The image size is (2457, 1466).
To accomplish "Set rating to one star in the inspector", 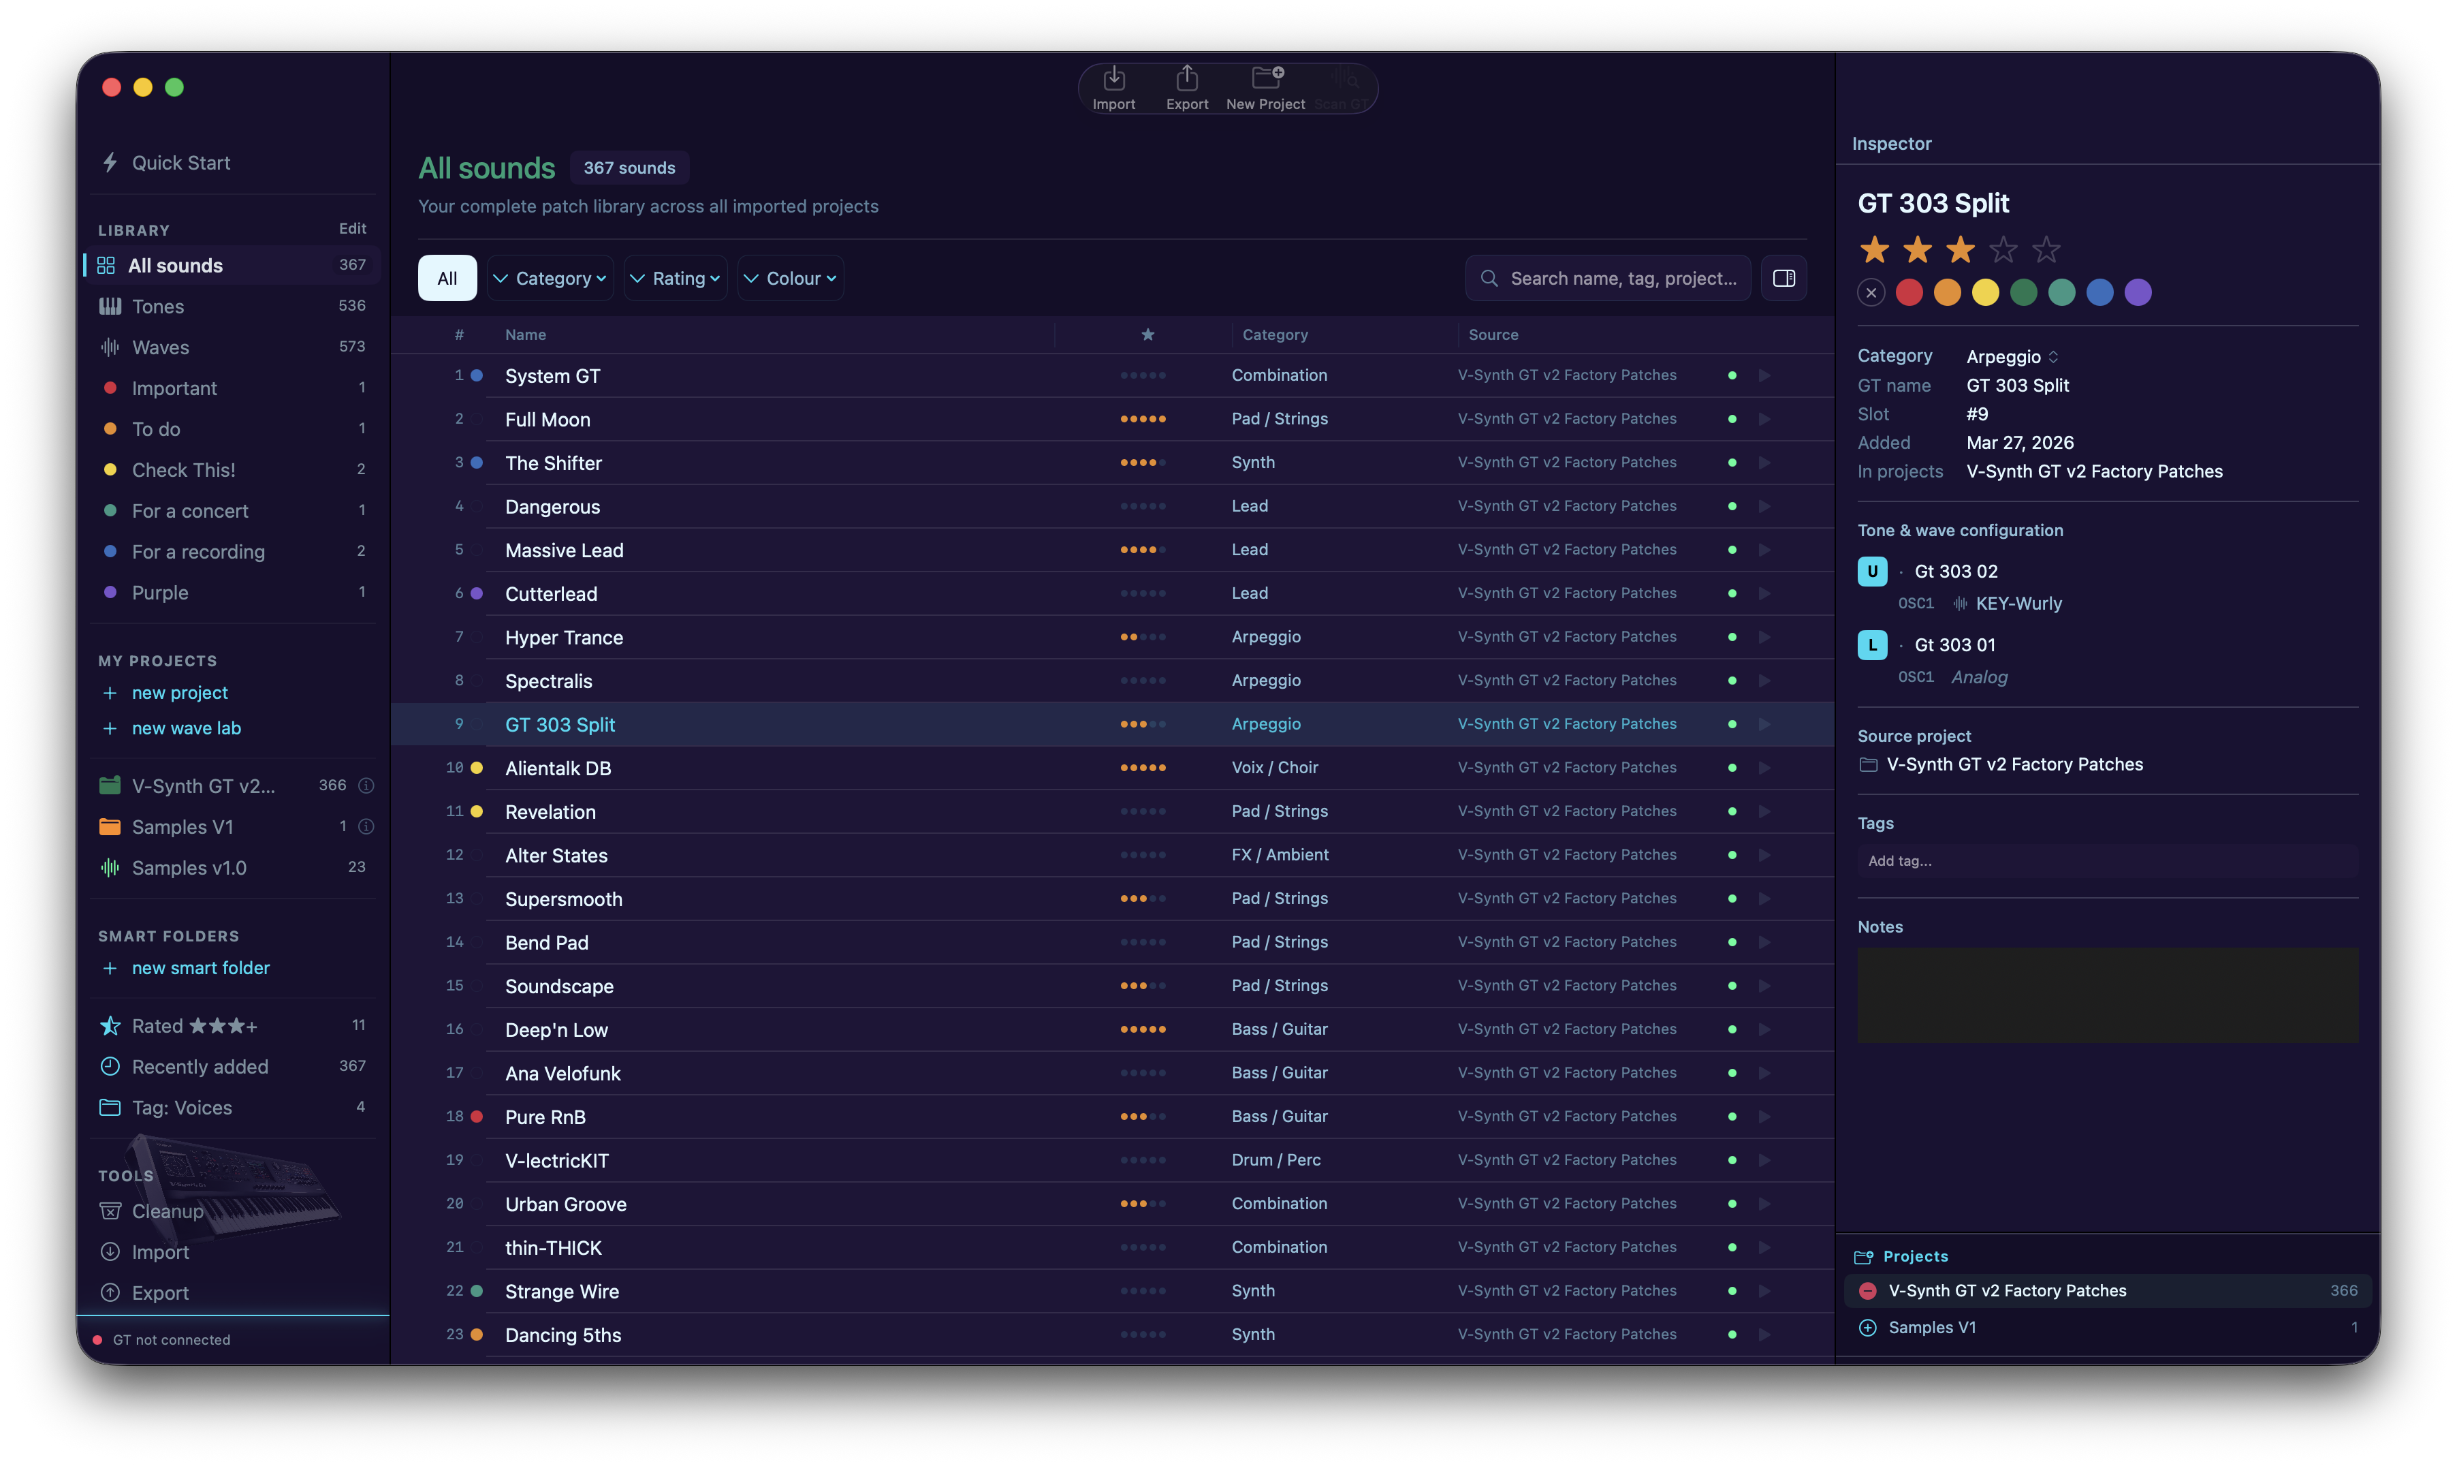I will [1873, 250].
